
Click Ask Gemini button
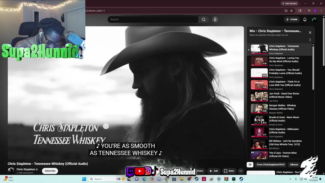coord(289,4)
